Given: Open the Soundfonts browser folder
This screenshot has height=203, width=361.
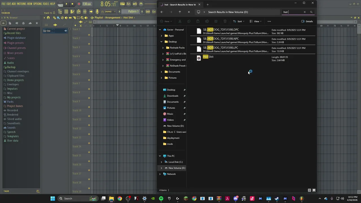Looking at the screenshot, I should pyautogui.click(x=14, y=123).
